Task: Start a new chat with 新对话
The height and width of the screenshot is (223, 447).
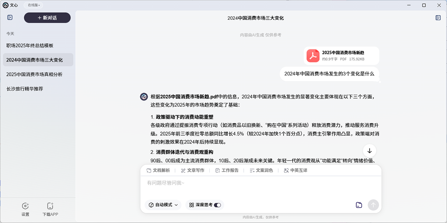Action: 47,18
